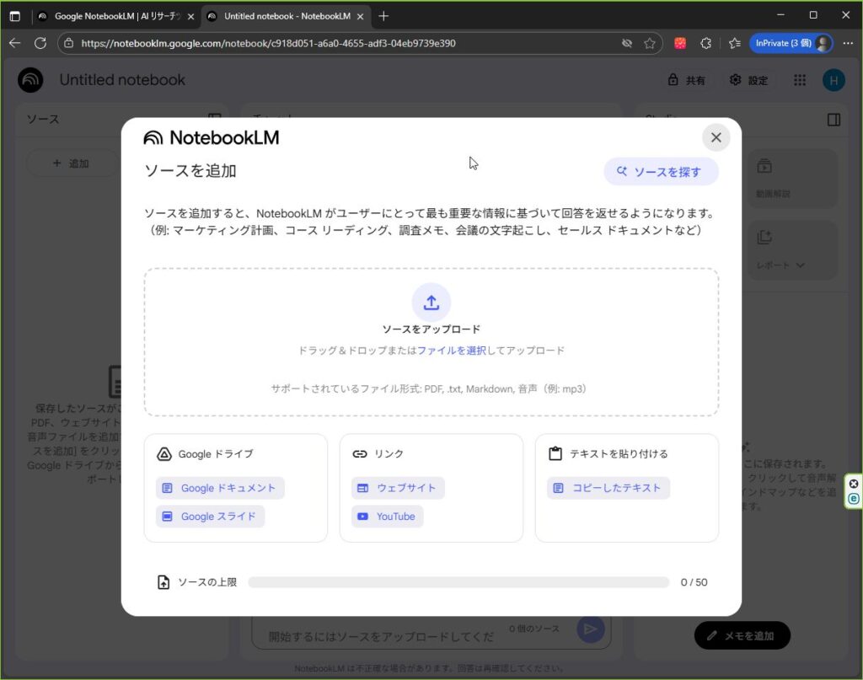
Task: Open the favorites list icon
Action: click(734, 43)
